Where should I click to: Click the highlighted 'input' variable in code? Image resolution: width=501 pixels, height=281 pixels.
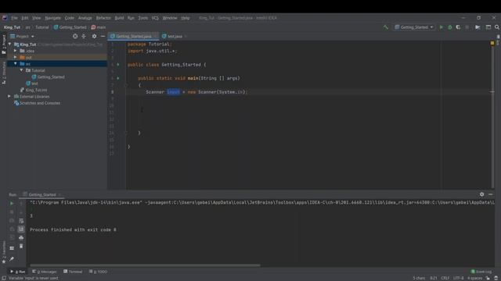(x=173, y=92)
